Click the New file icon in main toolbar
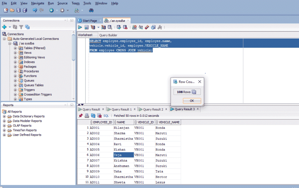This screenshot has width=299, height=188. (6, 10)
